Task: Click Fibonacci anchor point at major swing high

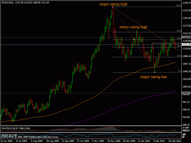Action: 112,7
